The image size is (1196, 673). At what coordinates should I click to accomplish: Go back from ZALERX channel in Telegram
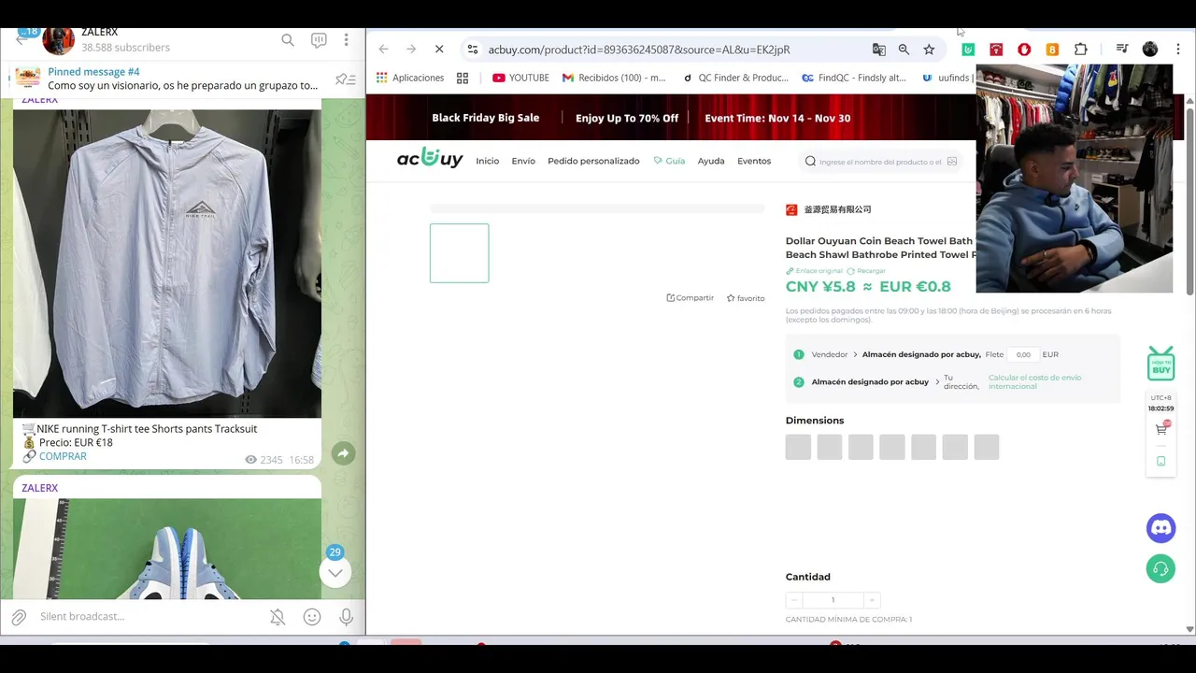(21, 40)
